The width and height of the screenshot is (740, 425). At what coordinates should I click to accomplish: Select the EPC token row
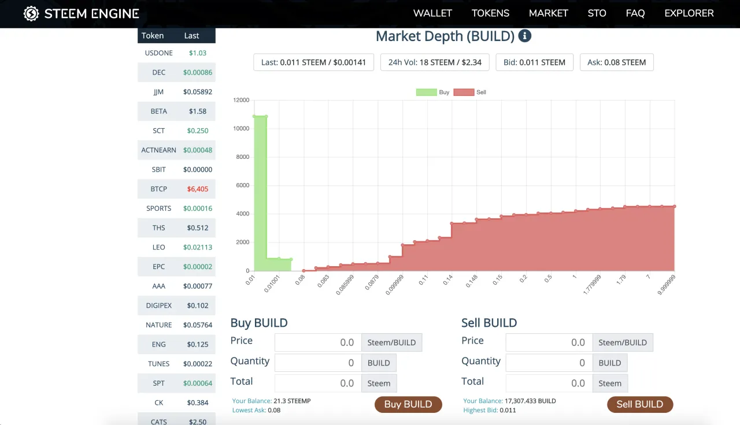(x=176, y=267)
